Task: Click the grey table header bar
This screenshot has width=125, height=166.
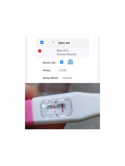Action: (63, 43)
